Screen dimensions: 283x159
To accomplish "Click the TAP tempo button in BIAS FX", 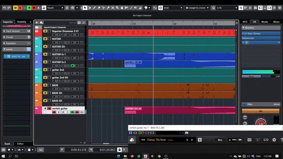I will coord(240,140).
